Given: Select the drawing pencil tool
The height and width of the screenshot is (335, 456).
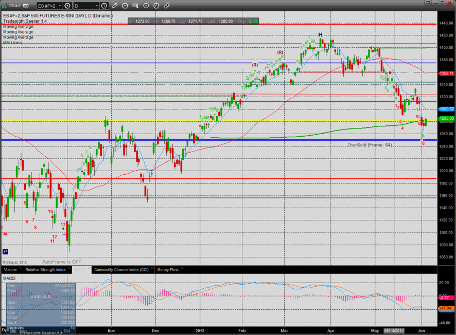Looking at the screenshot, I should click(115, 6).
